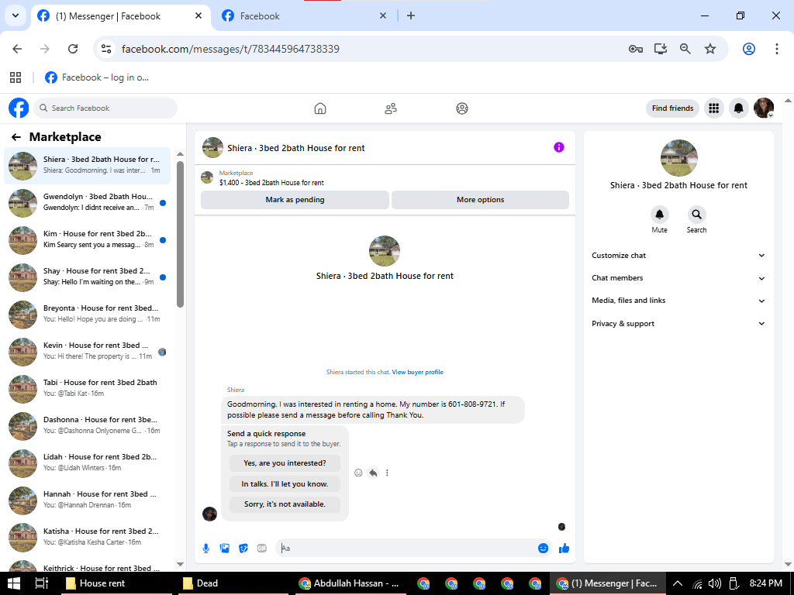Click the address bar URL

pyautogui.click(x=230, y=49)
